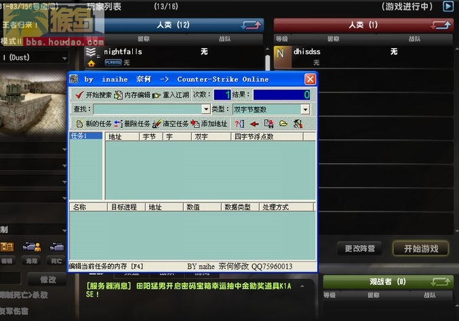This screenshot has width=459, height=321.
Task: Click the 双字节整数 type field
Action: [x=267, y=109]
